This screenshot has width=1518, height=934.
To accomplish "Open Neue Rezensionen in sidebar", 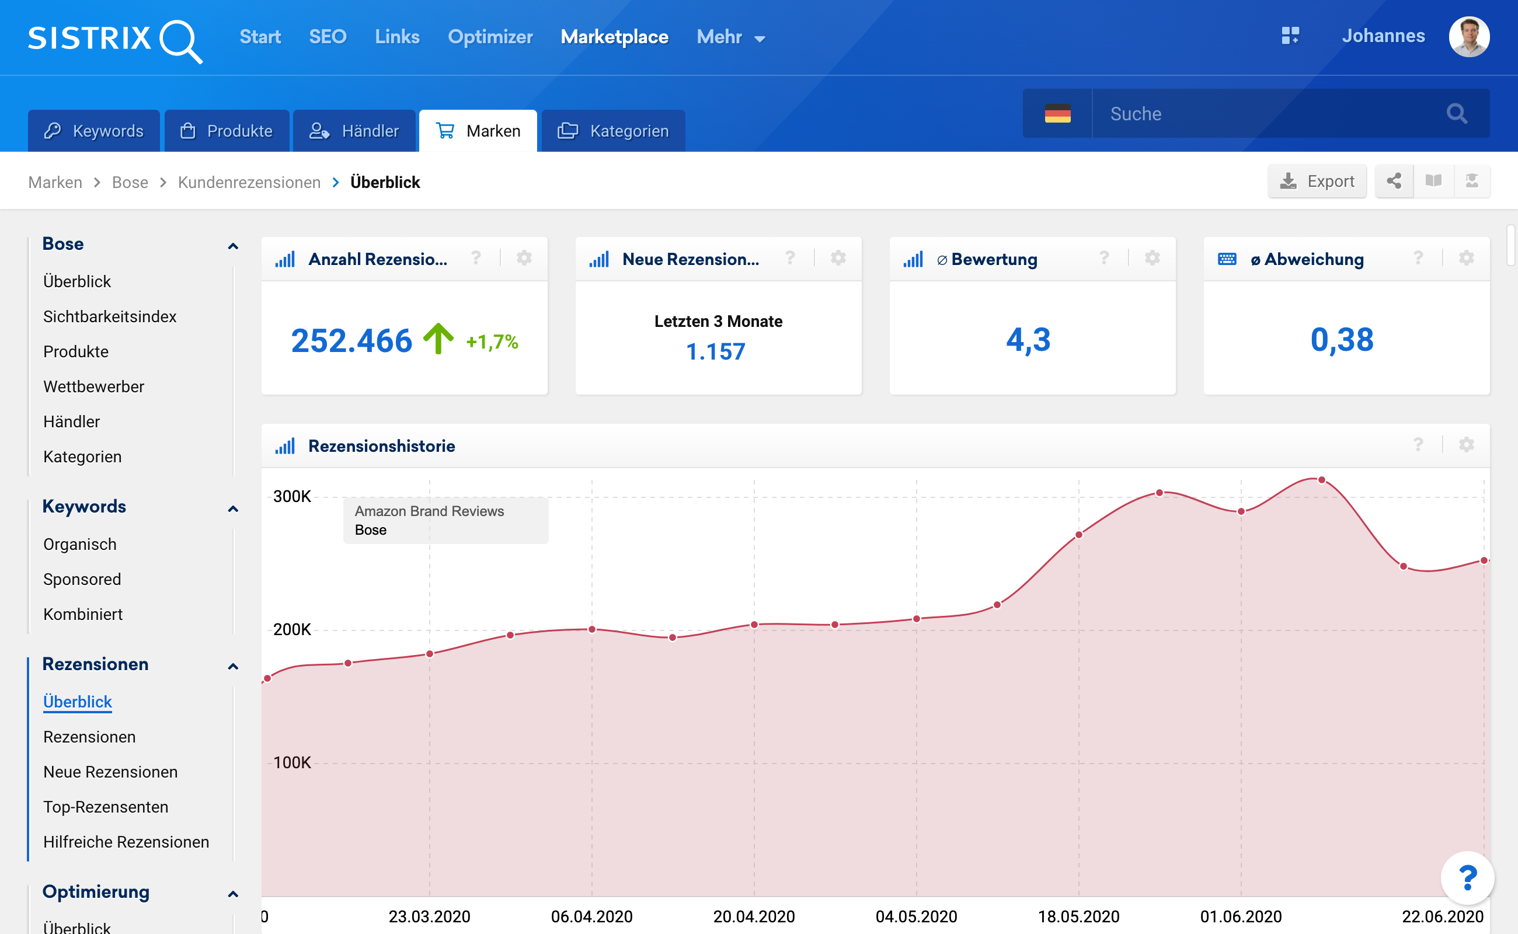I will 110,772.
